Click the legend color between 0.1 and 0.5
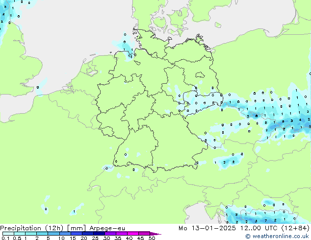311x240 pixels. [8, 234]
